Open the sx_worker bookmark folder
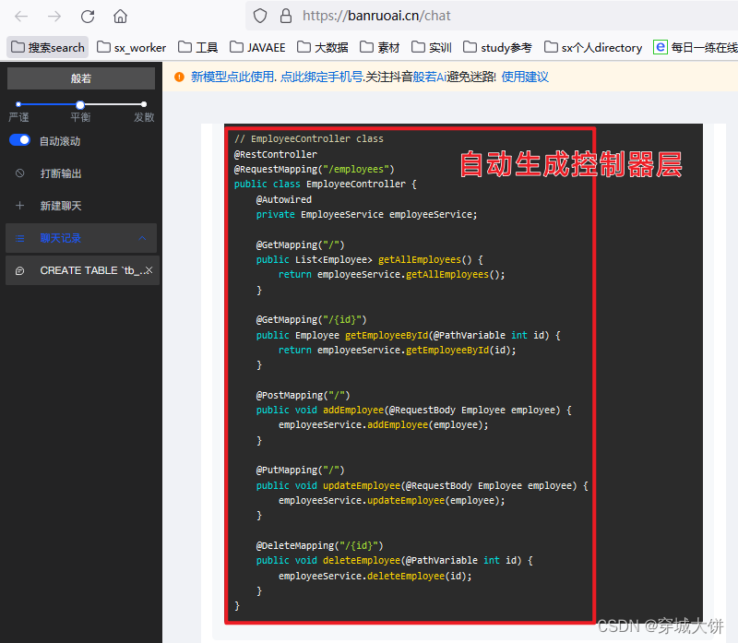Screen dimensions: 738x643 pyautogui.click(x=131, y=48)
